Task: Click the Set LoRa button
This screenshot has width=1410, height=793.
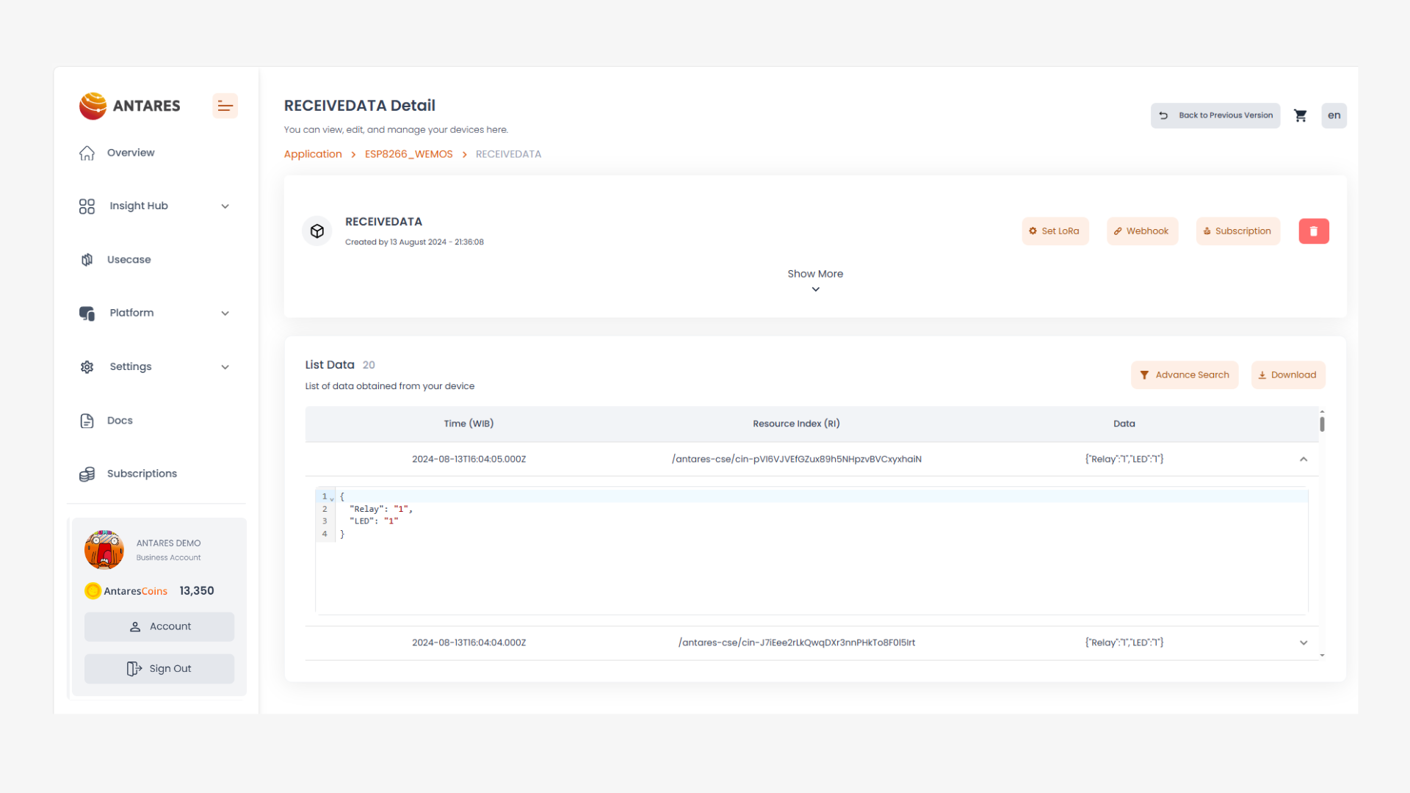Action: pos(1055,231)
